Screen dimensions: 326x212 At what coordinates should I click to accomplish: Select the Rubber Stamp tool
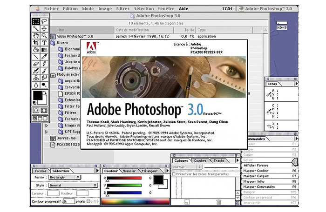tap(36, 78)
